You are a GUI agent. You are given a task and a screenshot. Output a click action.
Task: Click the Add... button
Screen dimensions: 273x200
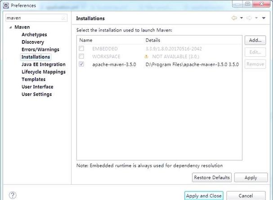255,40
